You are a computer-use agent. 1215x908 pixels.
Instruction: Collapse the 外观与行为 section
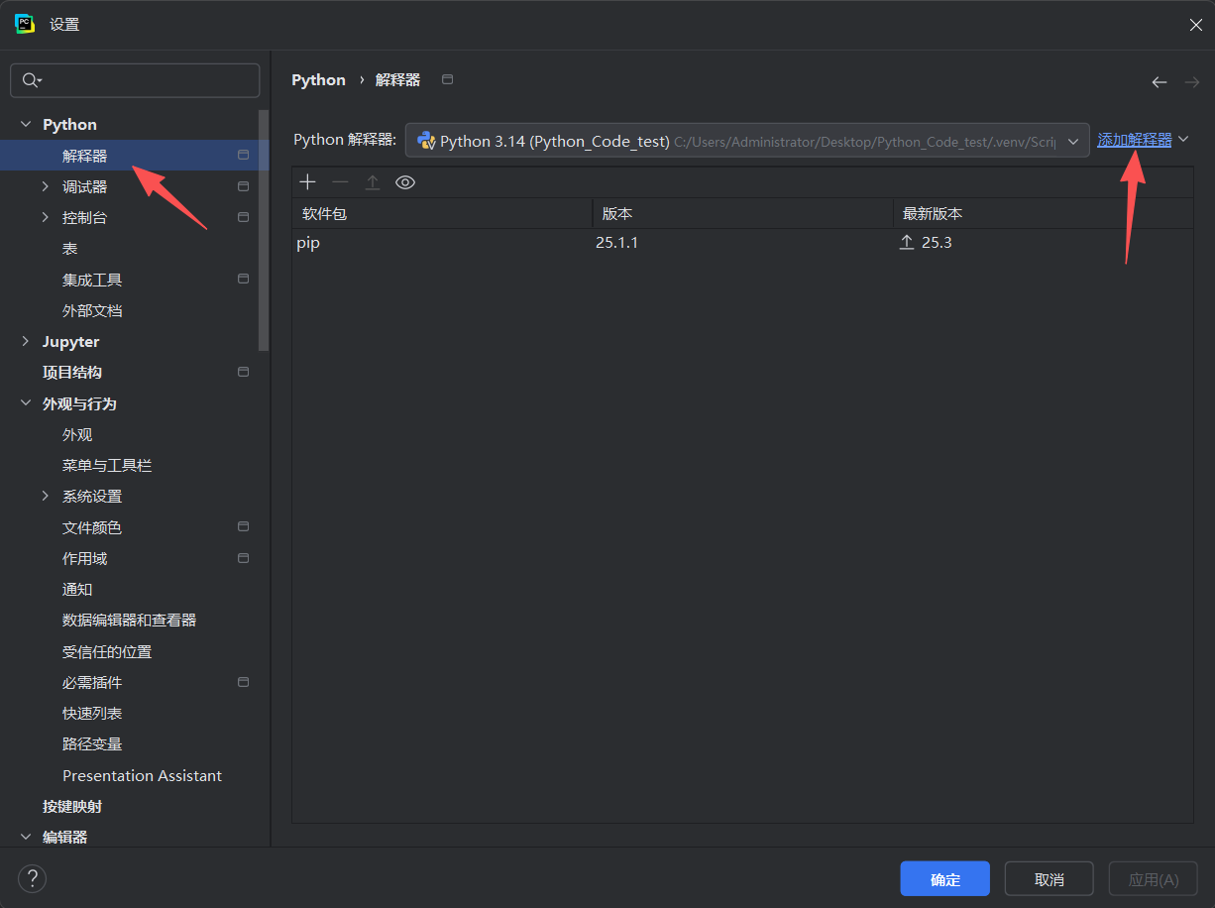[26, 404]
